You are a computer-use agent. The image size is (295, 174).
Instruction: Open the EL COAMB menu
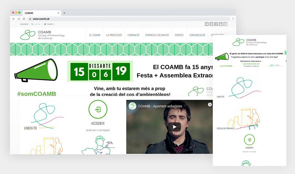point(95,35)
